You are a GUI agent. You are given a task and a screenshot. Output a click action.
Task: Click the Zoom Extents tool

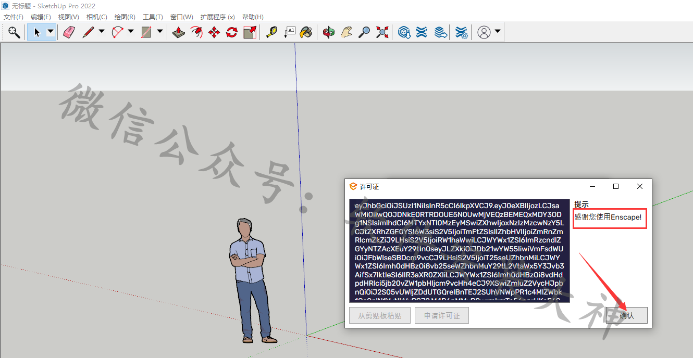(x=382, y=32)
